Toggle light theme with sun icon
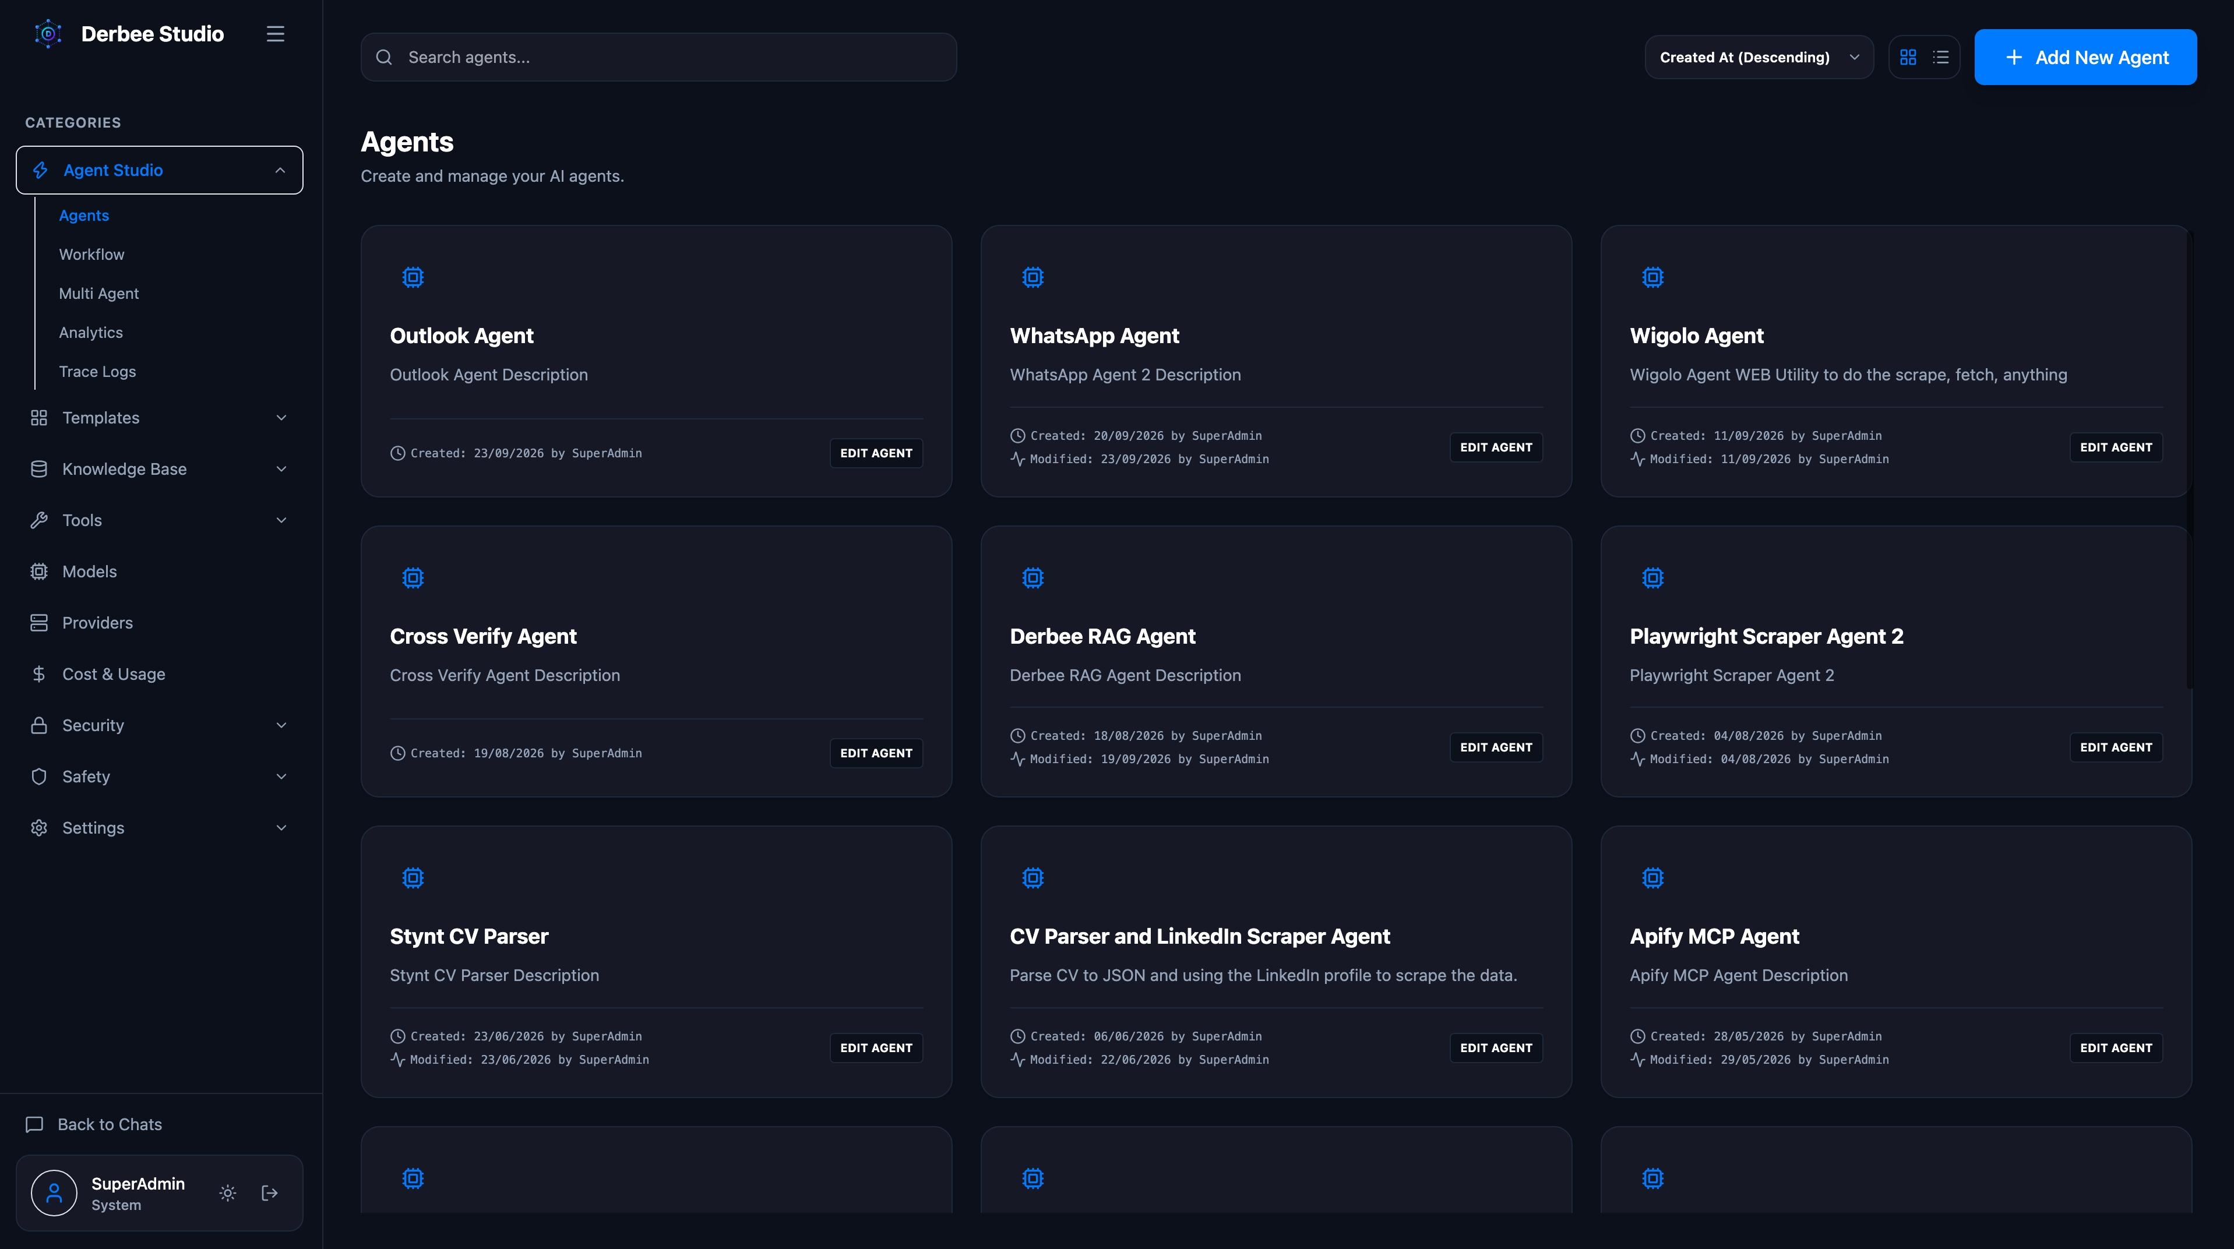 pos(227,1192)
